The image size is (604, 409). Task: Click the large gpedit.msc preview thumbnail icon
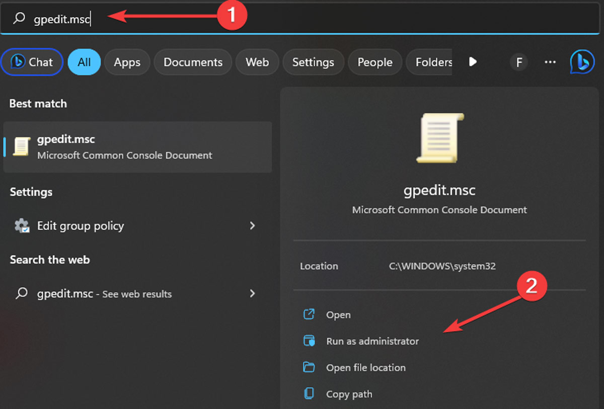[x=439, y=137]
